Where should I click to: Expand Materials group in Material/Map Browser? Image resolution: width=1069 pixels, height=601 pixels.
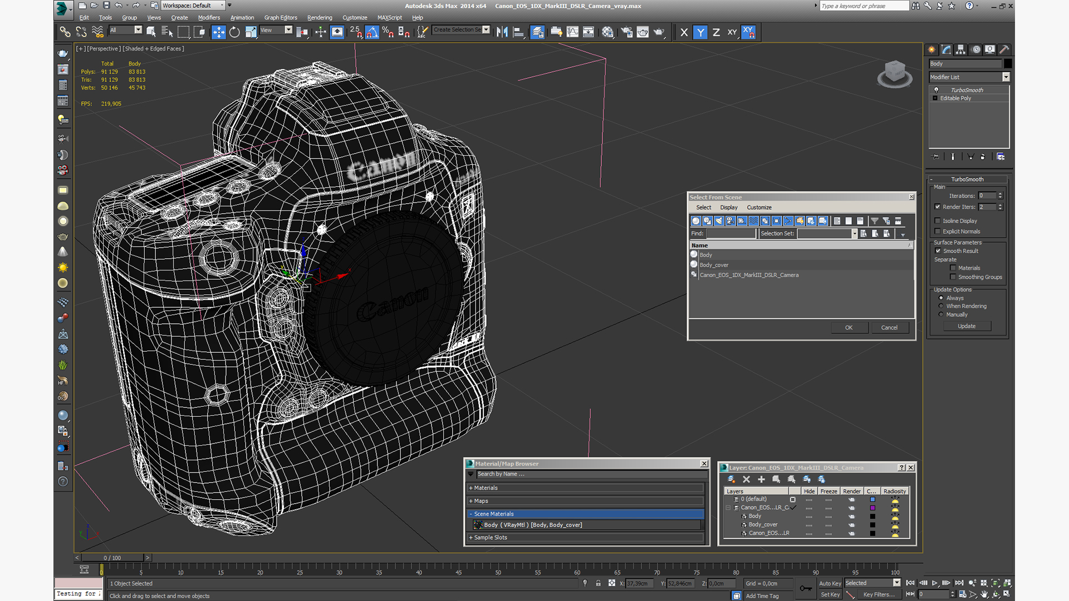click(586, 488)
